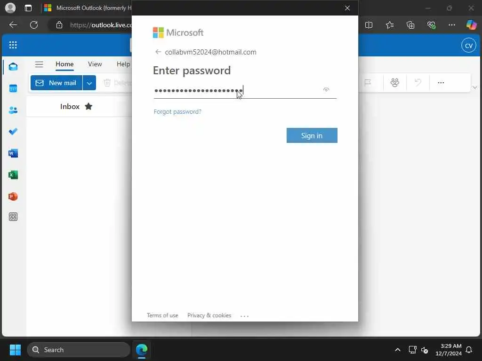Open Edge split screen button

coord(369,25)
